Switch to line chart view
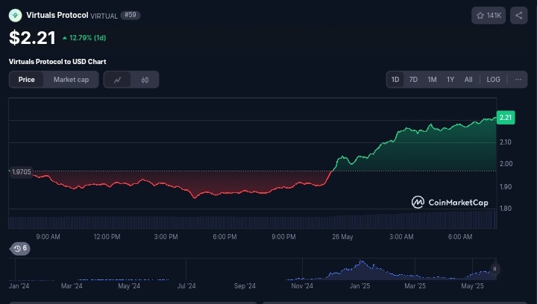This screenshot has height=304, width=537. pyautogui.click(x=118, y=80)
